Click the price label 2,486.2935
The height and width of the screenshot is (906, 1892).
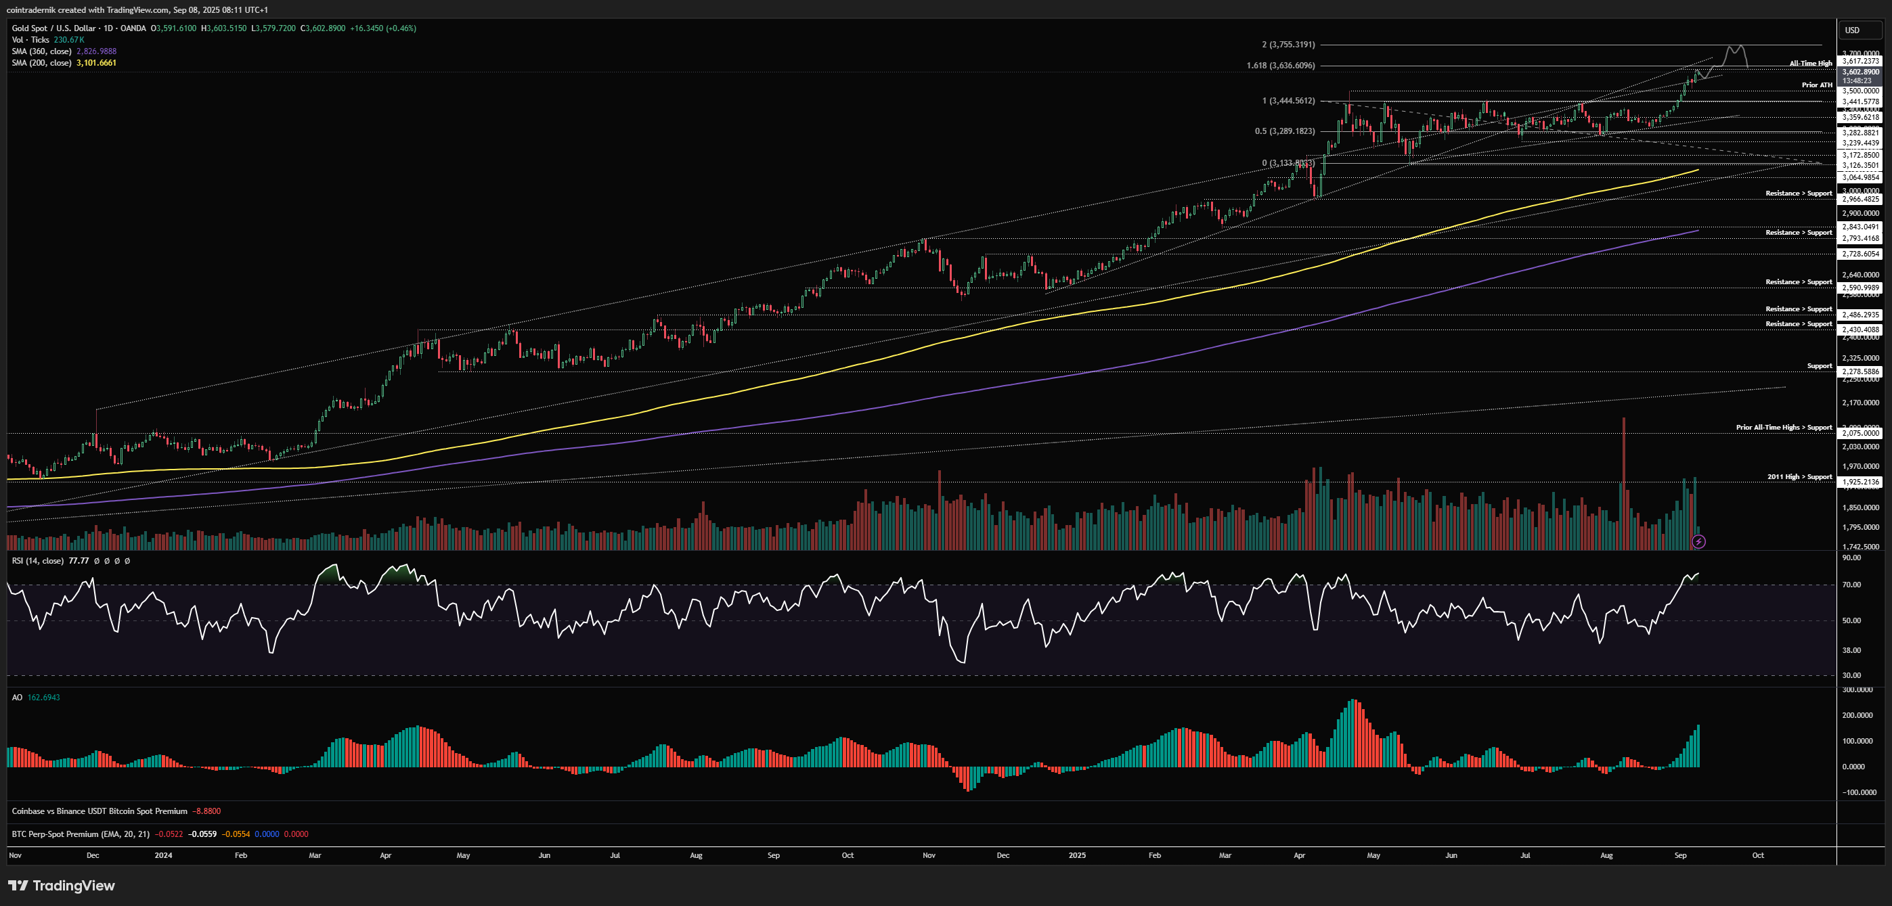pyautogui.click(x=1860, y=315)
